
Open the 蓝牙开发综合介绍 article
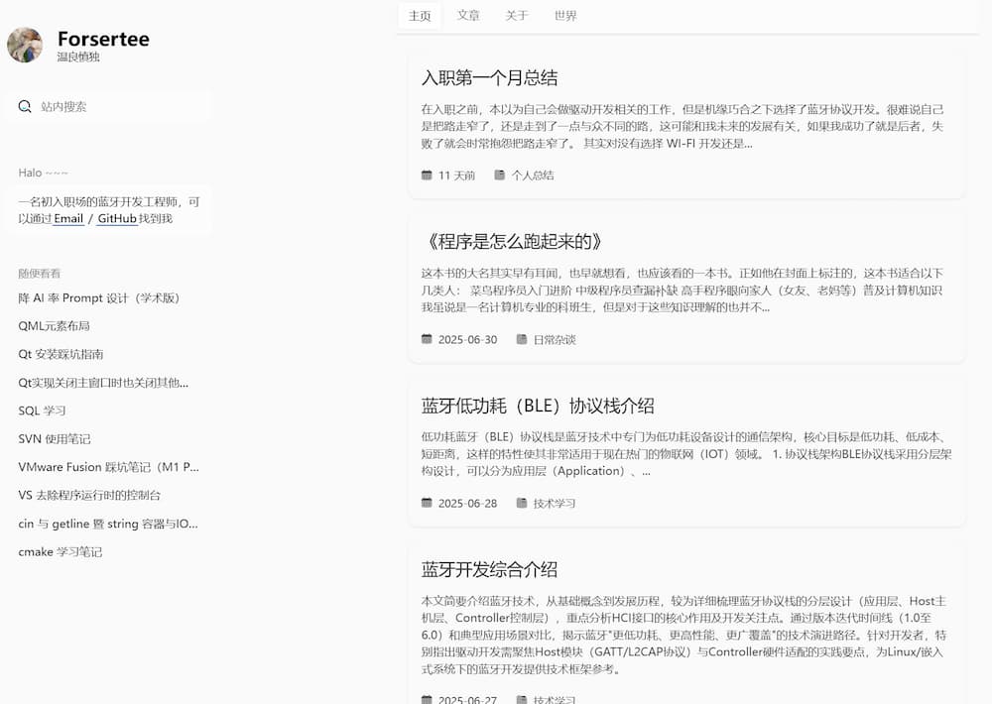pyautogui.click(x=489, y=569)
